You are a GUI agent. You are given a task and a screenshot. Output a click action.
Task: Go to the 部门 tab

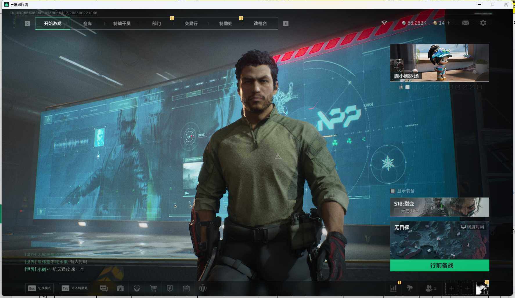(x=156, y=23)
